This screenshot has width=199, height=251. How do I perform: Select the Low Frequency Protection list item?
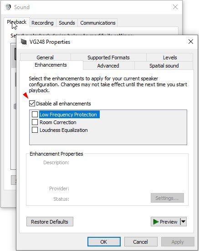(x=68, y=115)
